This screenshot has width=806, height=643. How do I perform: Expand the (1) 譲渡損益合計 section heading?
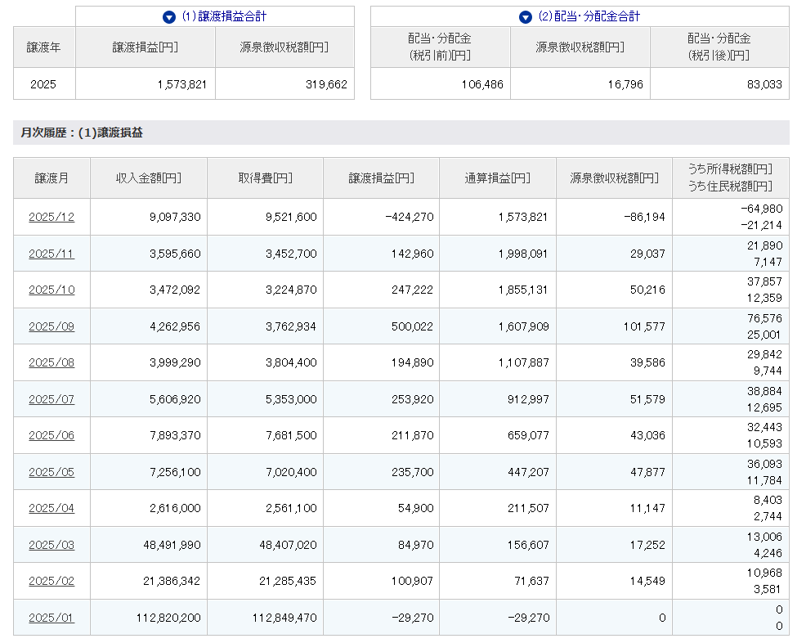pos(224,16)
